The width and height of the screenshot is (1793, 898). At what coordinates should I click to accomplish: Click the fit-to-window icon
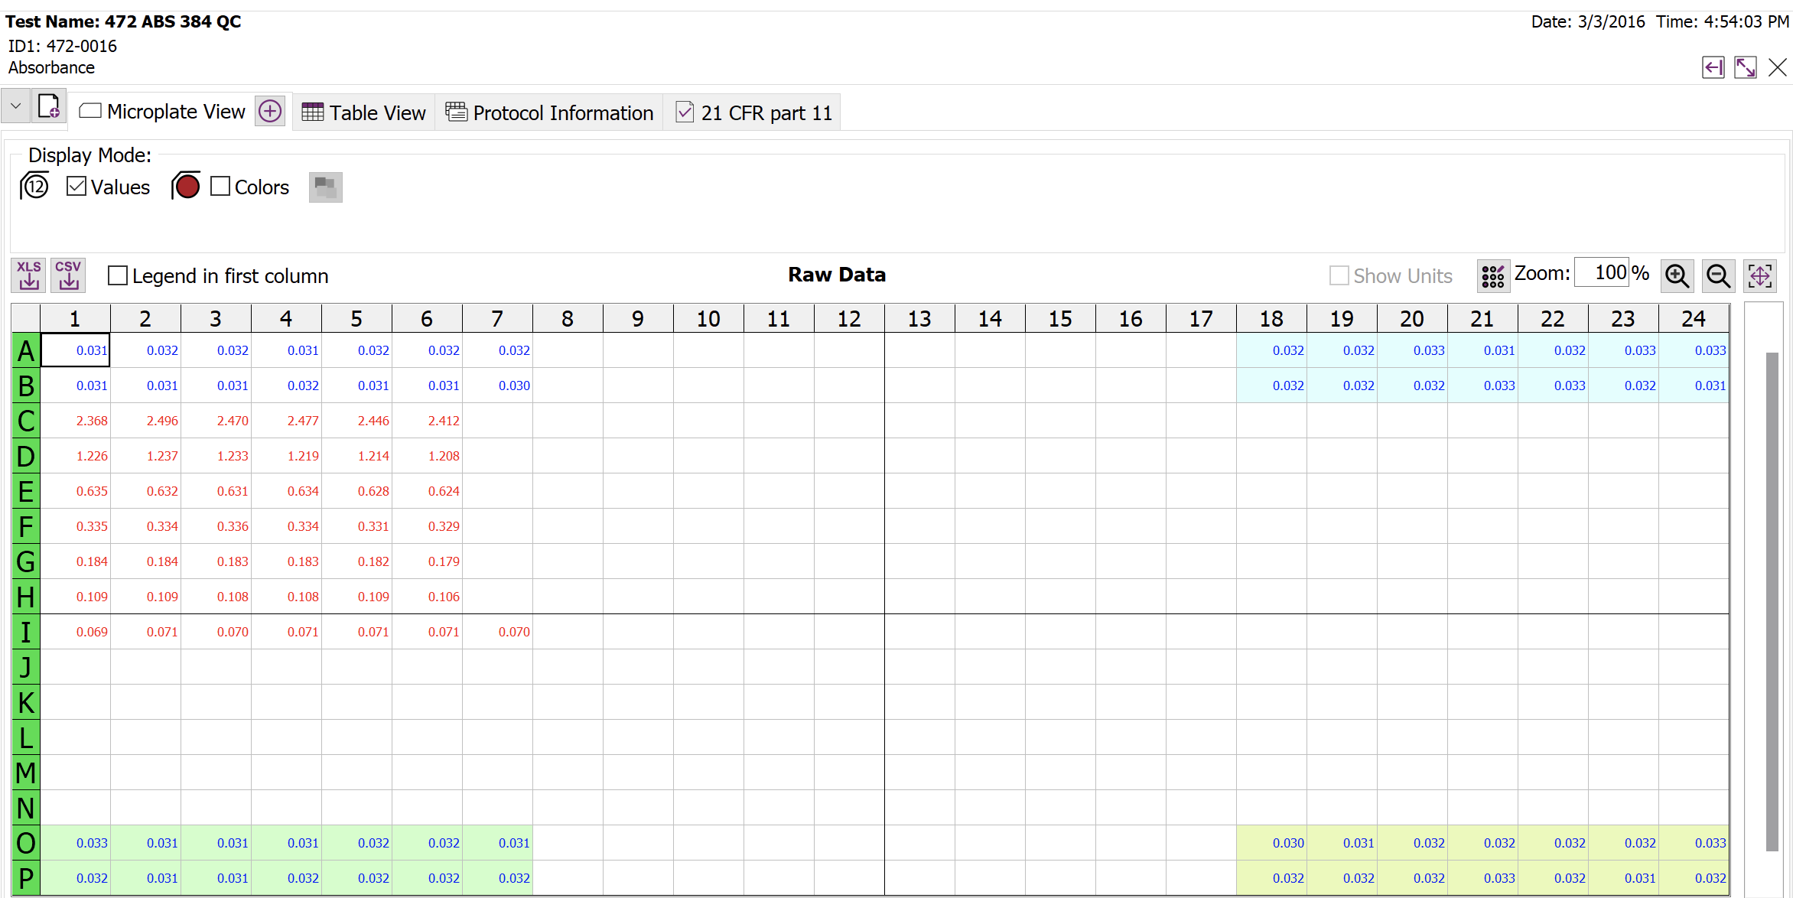[1759, 276]
